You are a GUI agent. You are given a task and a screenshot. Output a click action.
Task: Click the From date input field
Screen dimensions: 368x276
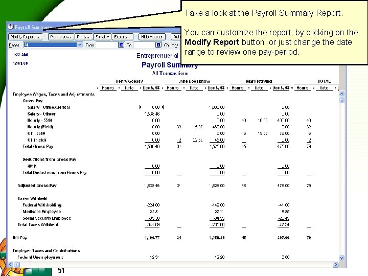[x=107, y=45]
